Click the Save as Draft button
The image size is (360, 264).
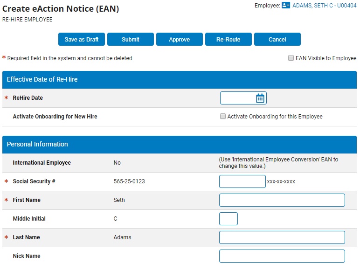[82, 39]
